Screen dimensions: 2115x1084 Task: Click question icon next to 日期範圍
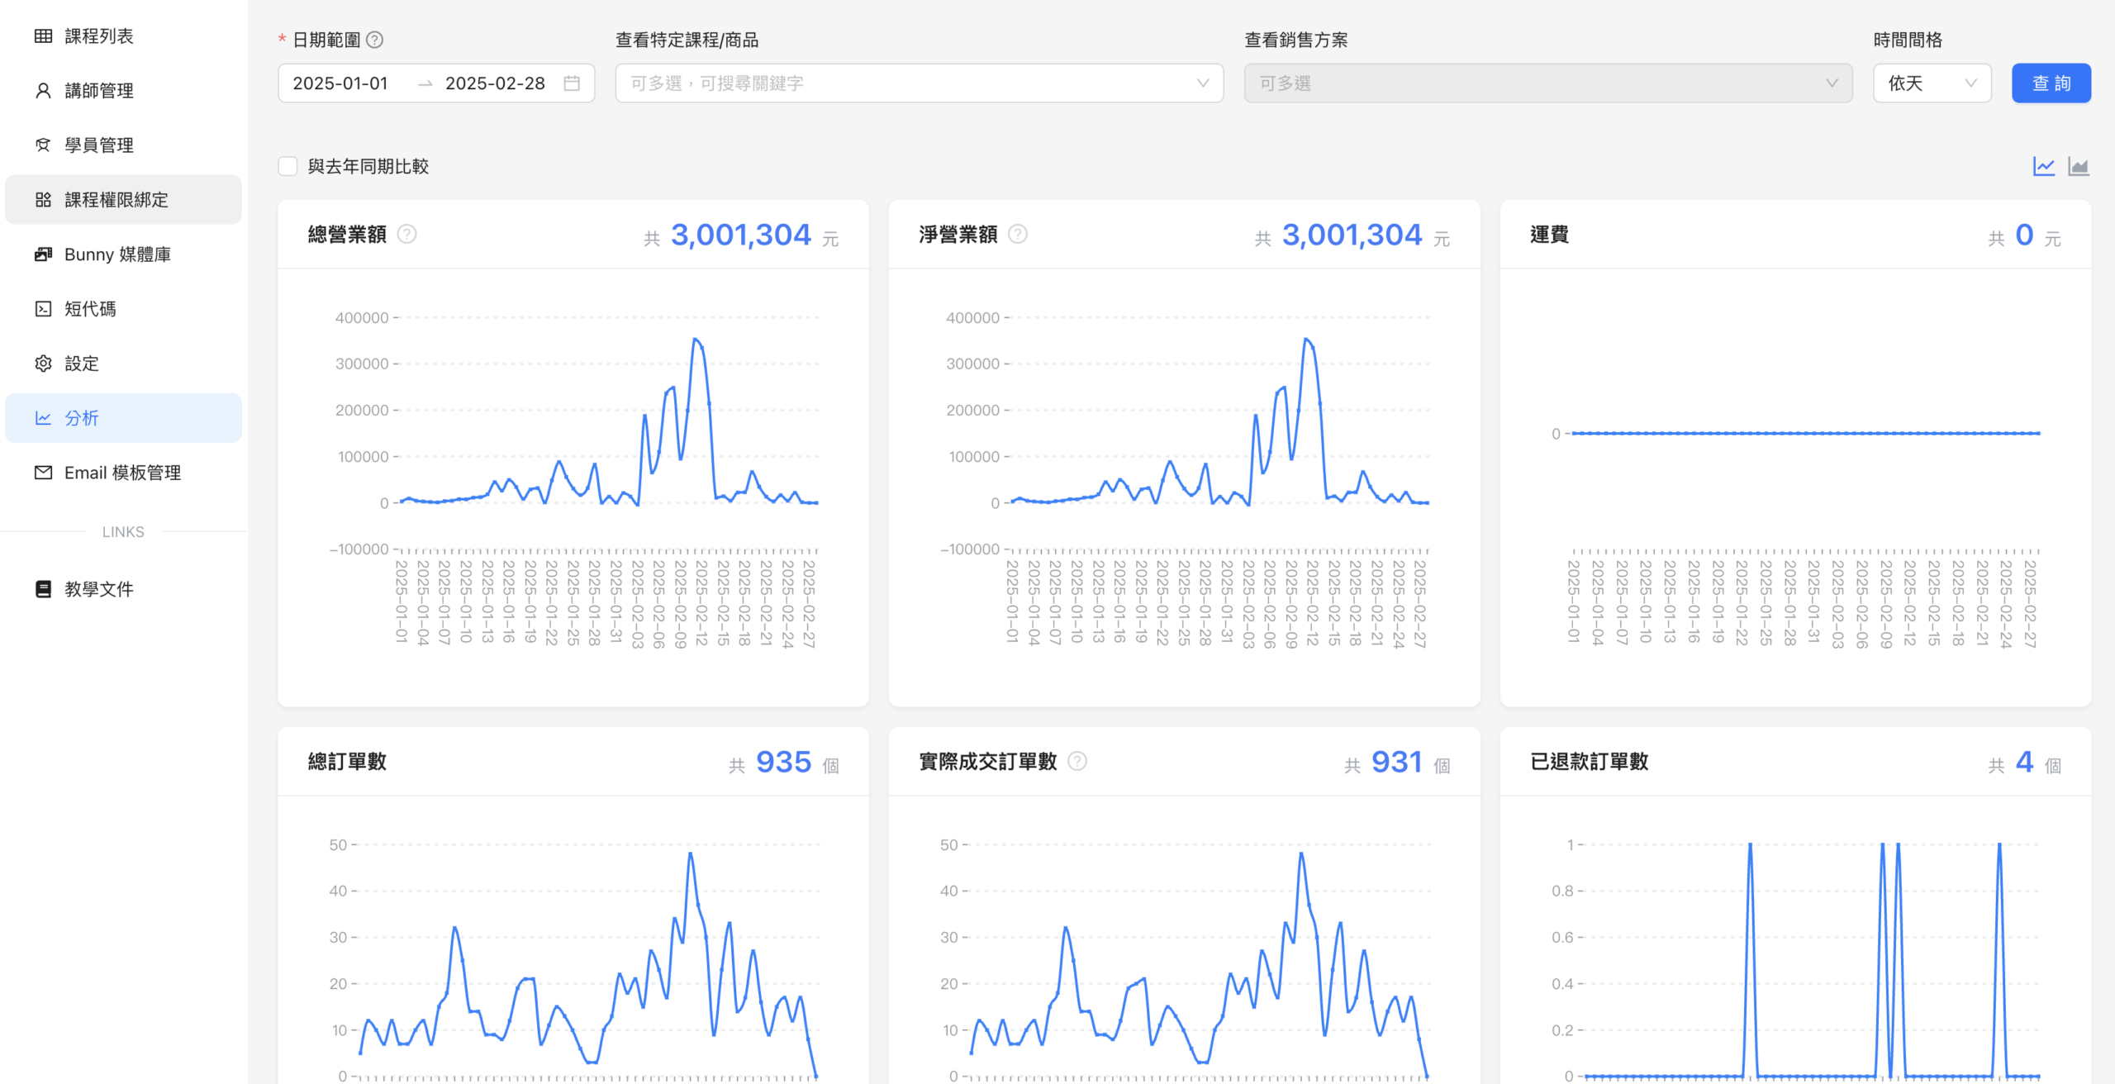point(374,40)
